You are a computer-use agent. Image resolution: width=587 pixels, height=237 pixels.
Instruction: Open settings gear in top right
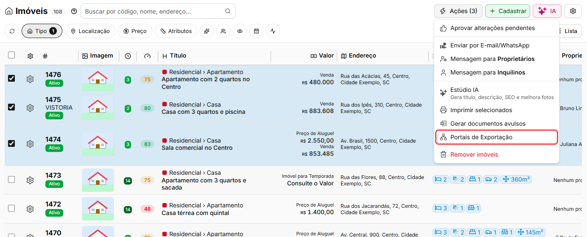click(x=573, y=11)
